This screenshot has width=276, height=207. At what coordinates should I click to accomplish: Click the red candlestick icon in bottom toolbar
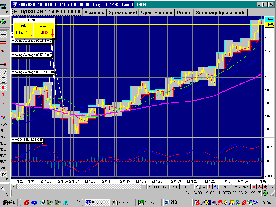[254, 187]
